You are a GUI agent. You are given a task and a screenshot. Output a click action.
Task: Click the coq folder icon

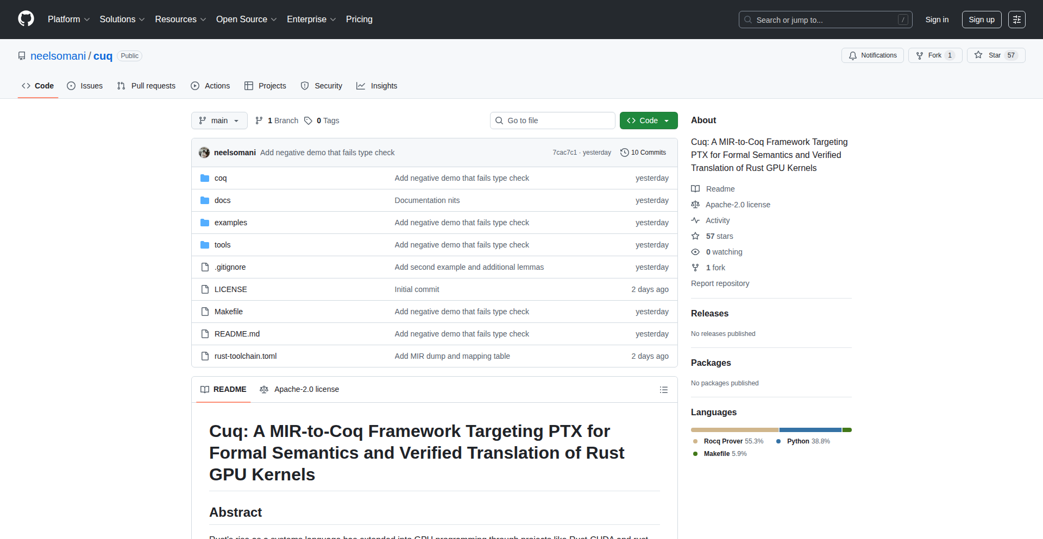pyautogui.click(x=205, y=178)
